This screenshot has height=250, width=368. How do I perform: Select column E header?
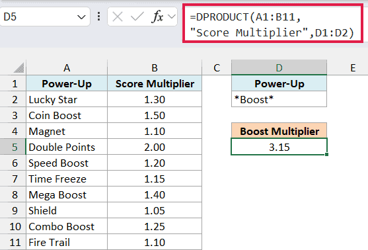click(353, 67)
